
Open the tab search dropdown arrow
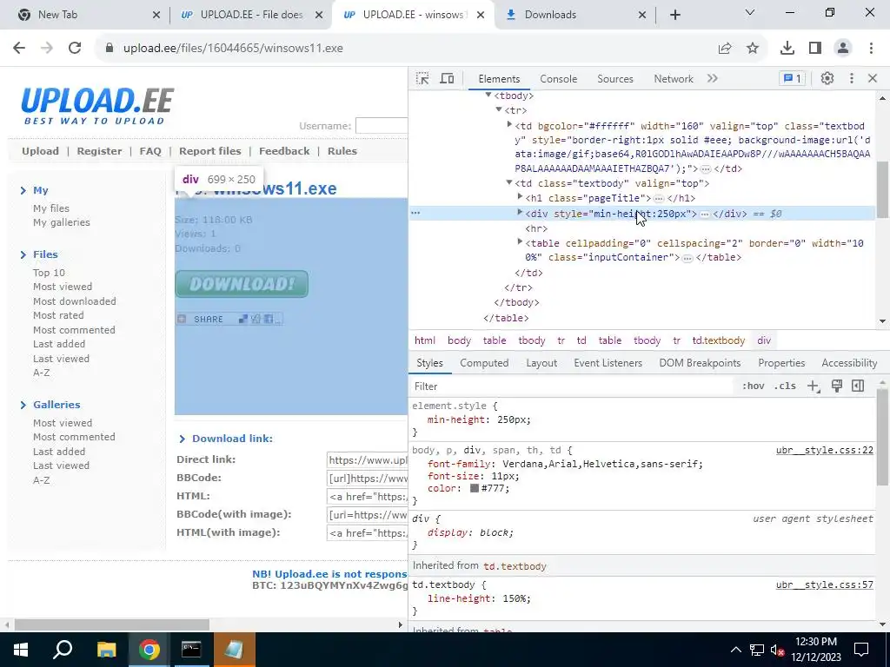[x=750, y=12]
